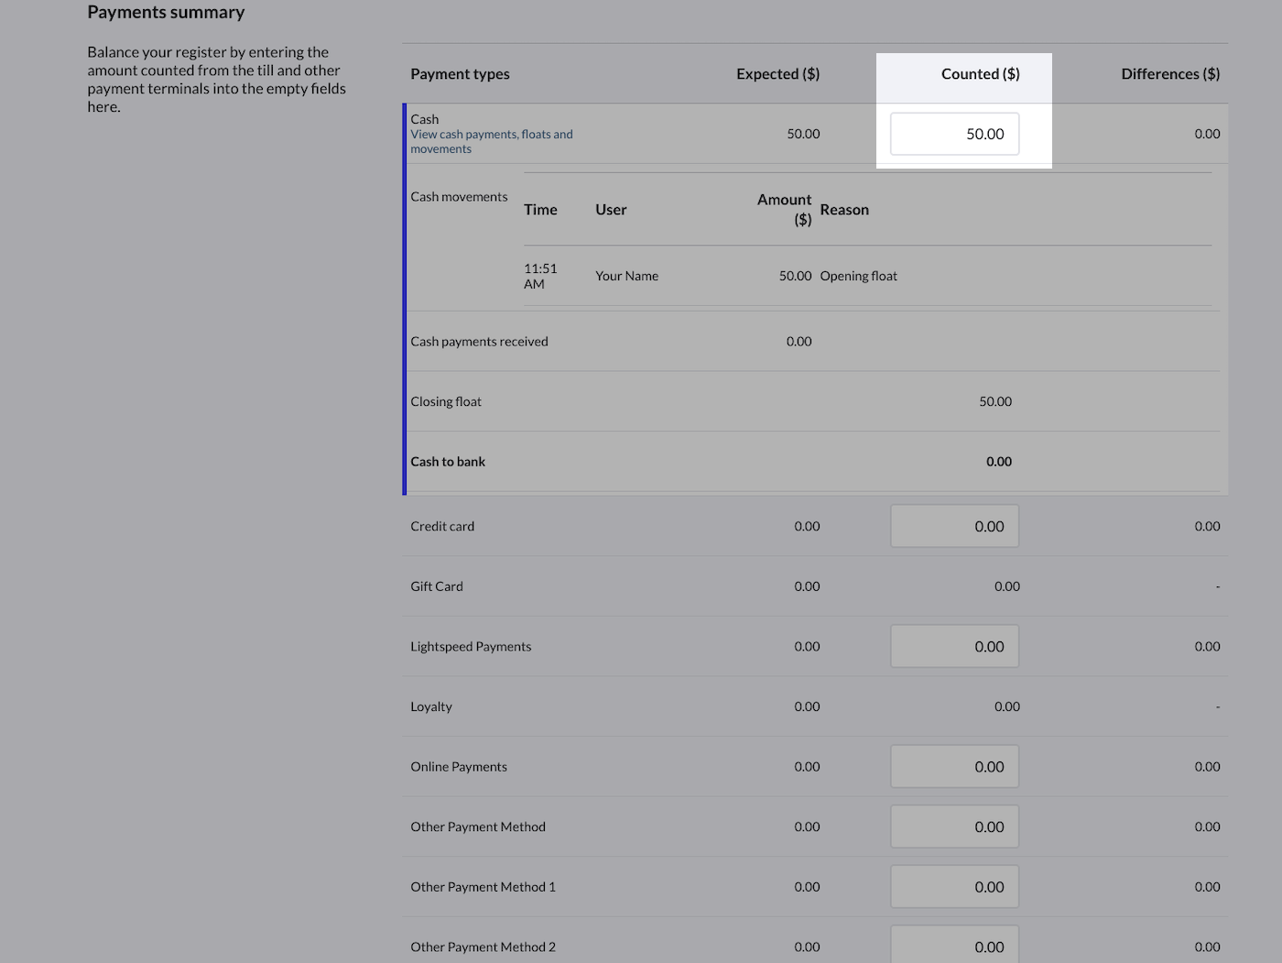1282x963 pixels.
Task: Click the Payment types column header
Action: point(460,74)
